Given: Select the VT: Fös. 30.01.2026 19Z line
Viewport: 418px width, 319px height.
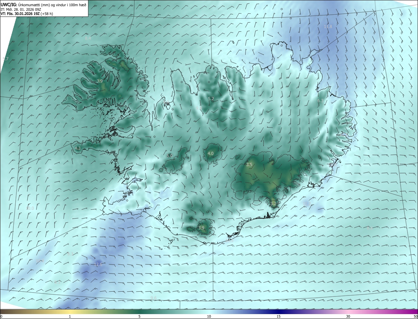Looking at the screenshot, I should 27,14.
